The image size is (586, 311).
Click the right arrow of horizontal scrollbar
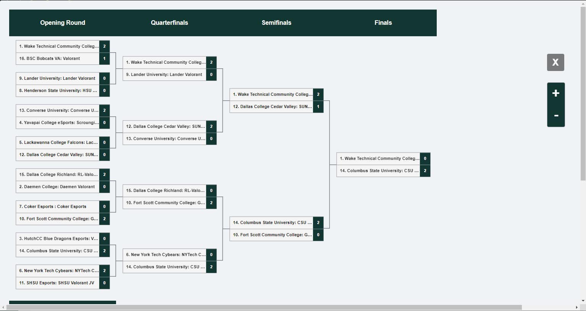point(576,307)
